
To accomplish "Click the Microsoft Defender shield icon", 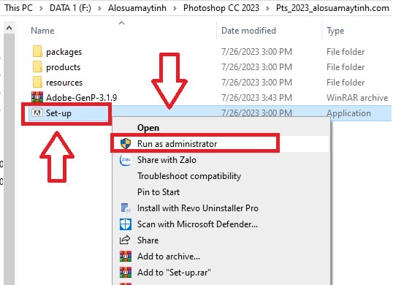I will coord(126,224).
